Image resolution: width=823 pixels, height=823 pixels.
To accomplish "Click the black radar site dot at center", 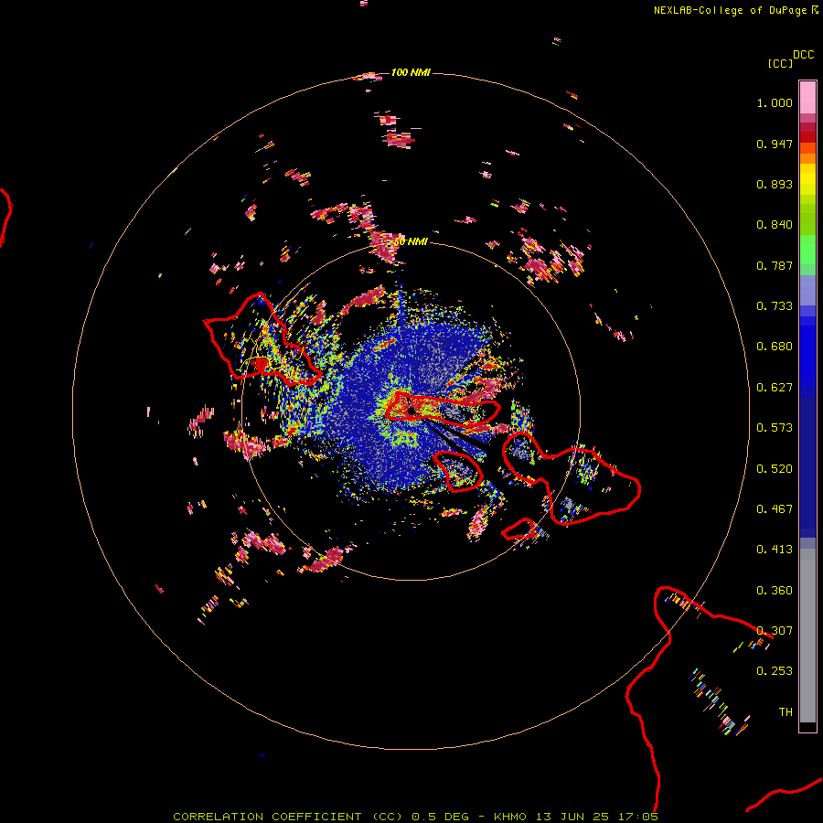I will pyautogui.click(x=411, y=411).
